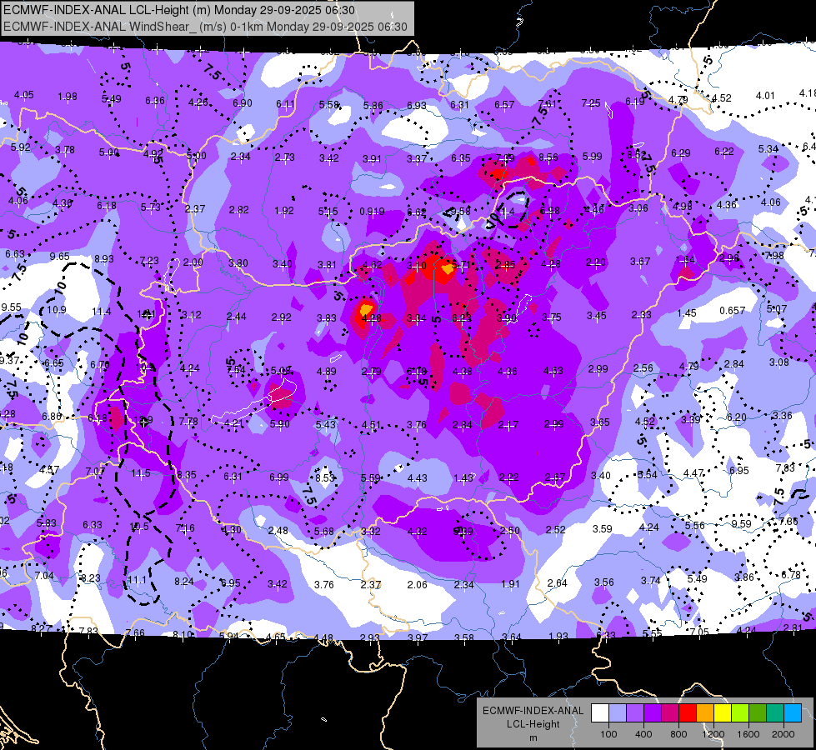Click the legend tick label 800
816x750 pixels.
(678, 734)
